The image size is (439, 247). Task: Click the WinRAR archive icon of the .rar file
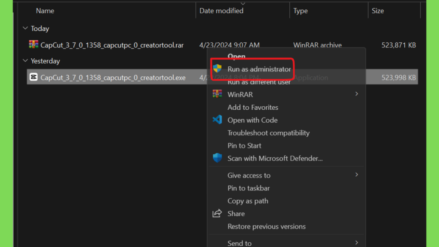click(x=33, y=45)
